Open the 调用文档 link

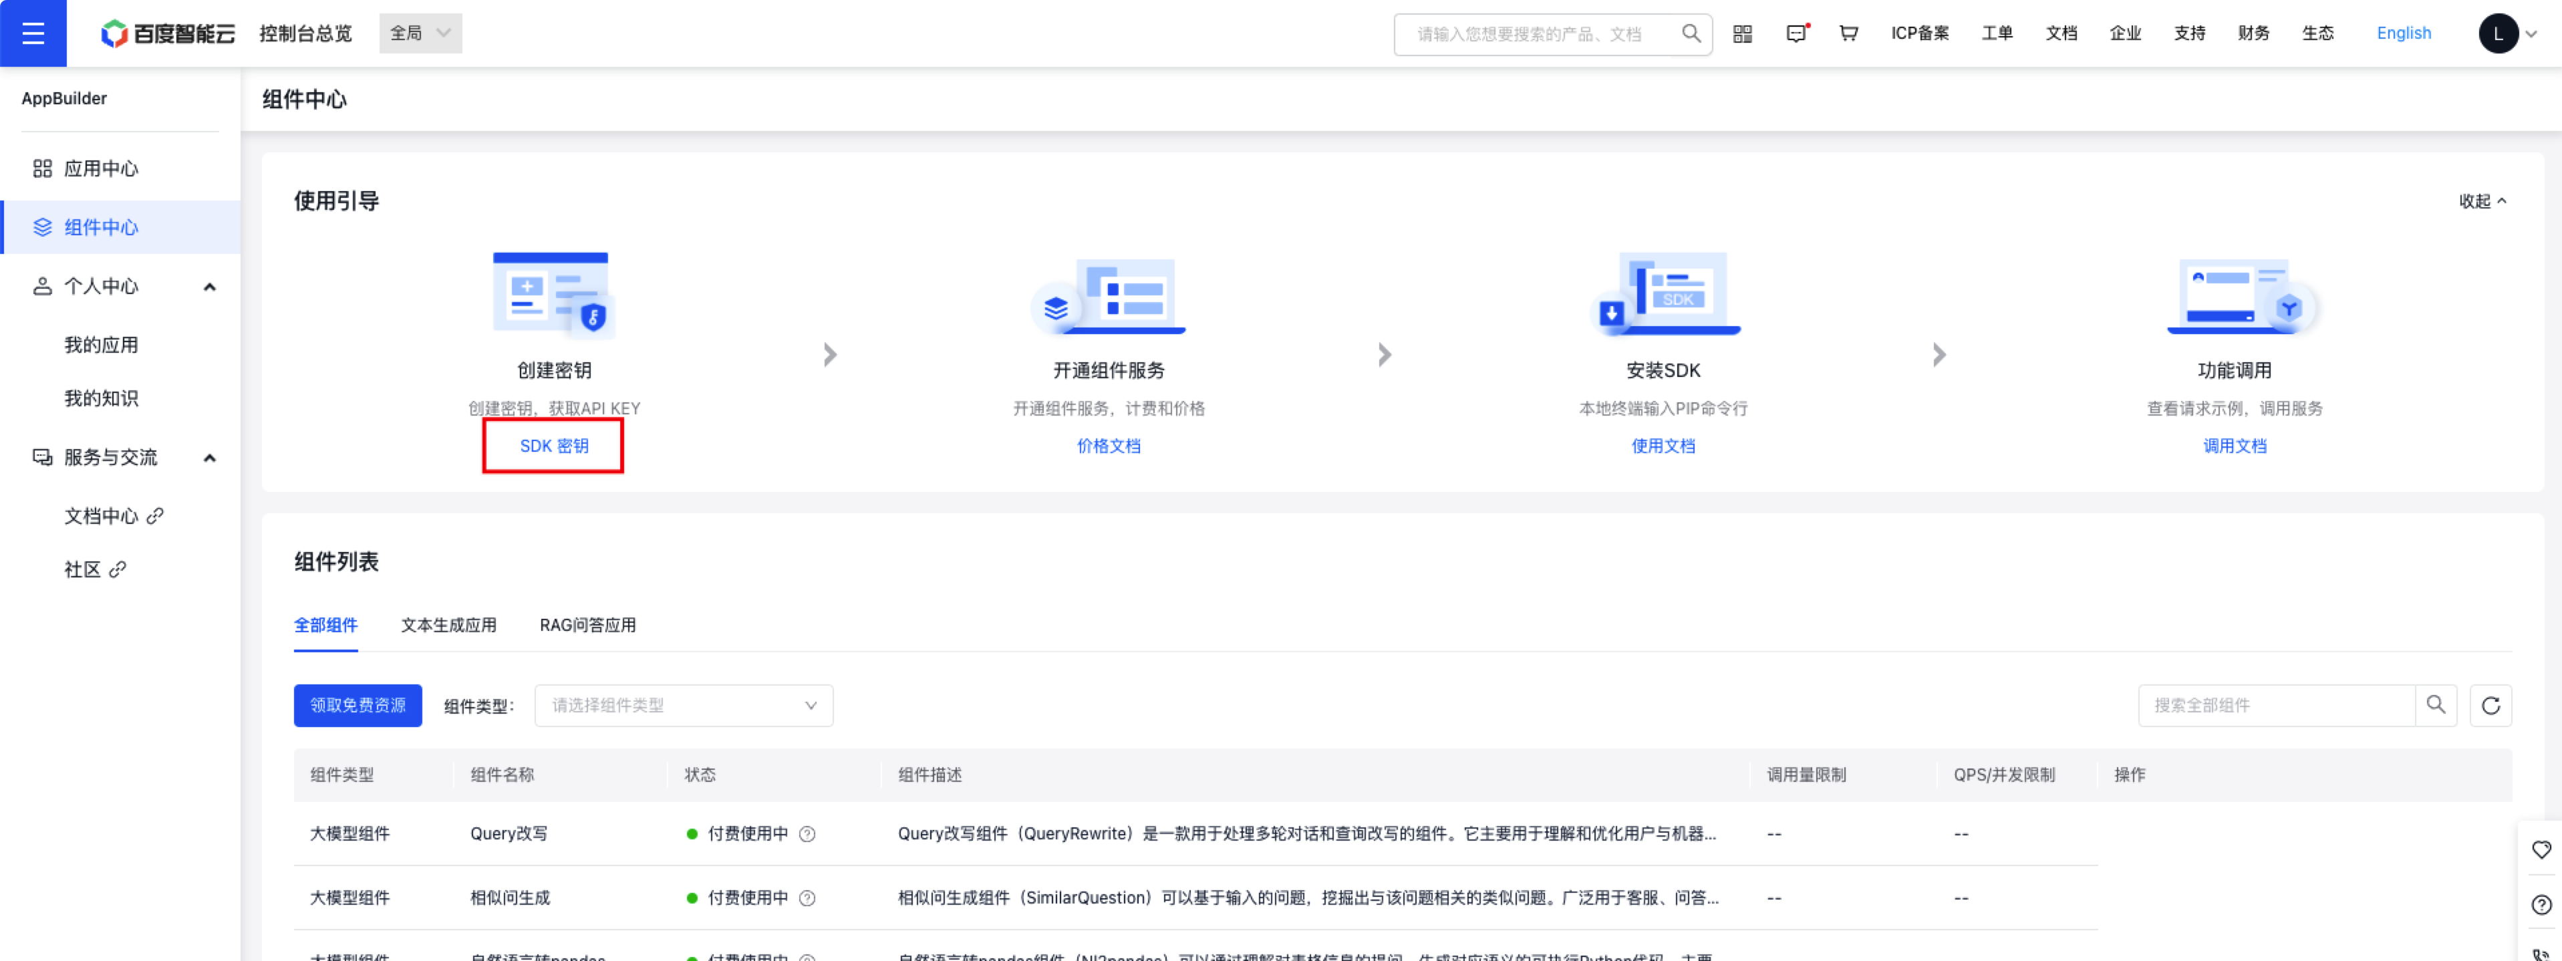pyautogui.click(x=2235, y=446)
